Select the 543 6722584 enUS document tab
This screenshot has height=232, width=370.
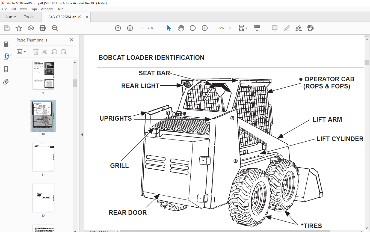point(66,17)
